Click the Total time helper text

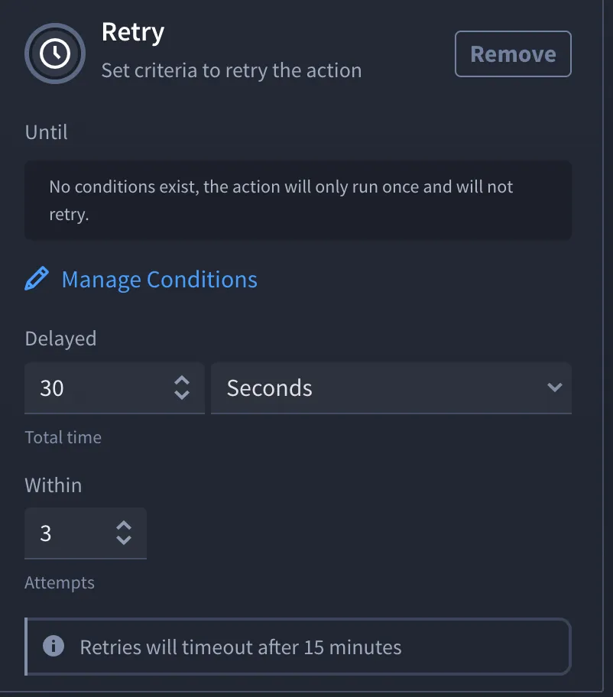63,437
